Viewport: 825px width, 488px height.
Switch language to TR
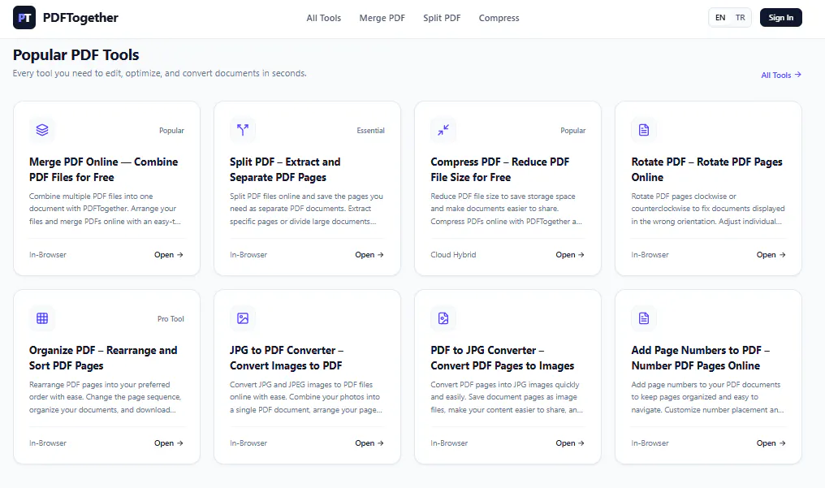coord(741,17)
